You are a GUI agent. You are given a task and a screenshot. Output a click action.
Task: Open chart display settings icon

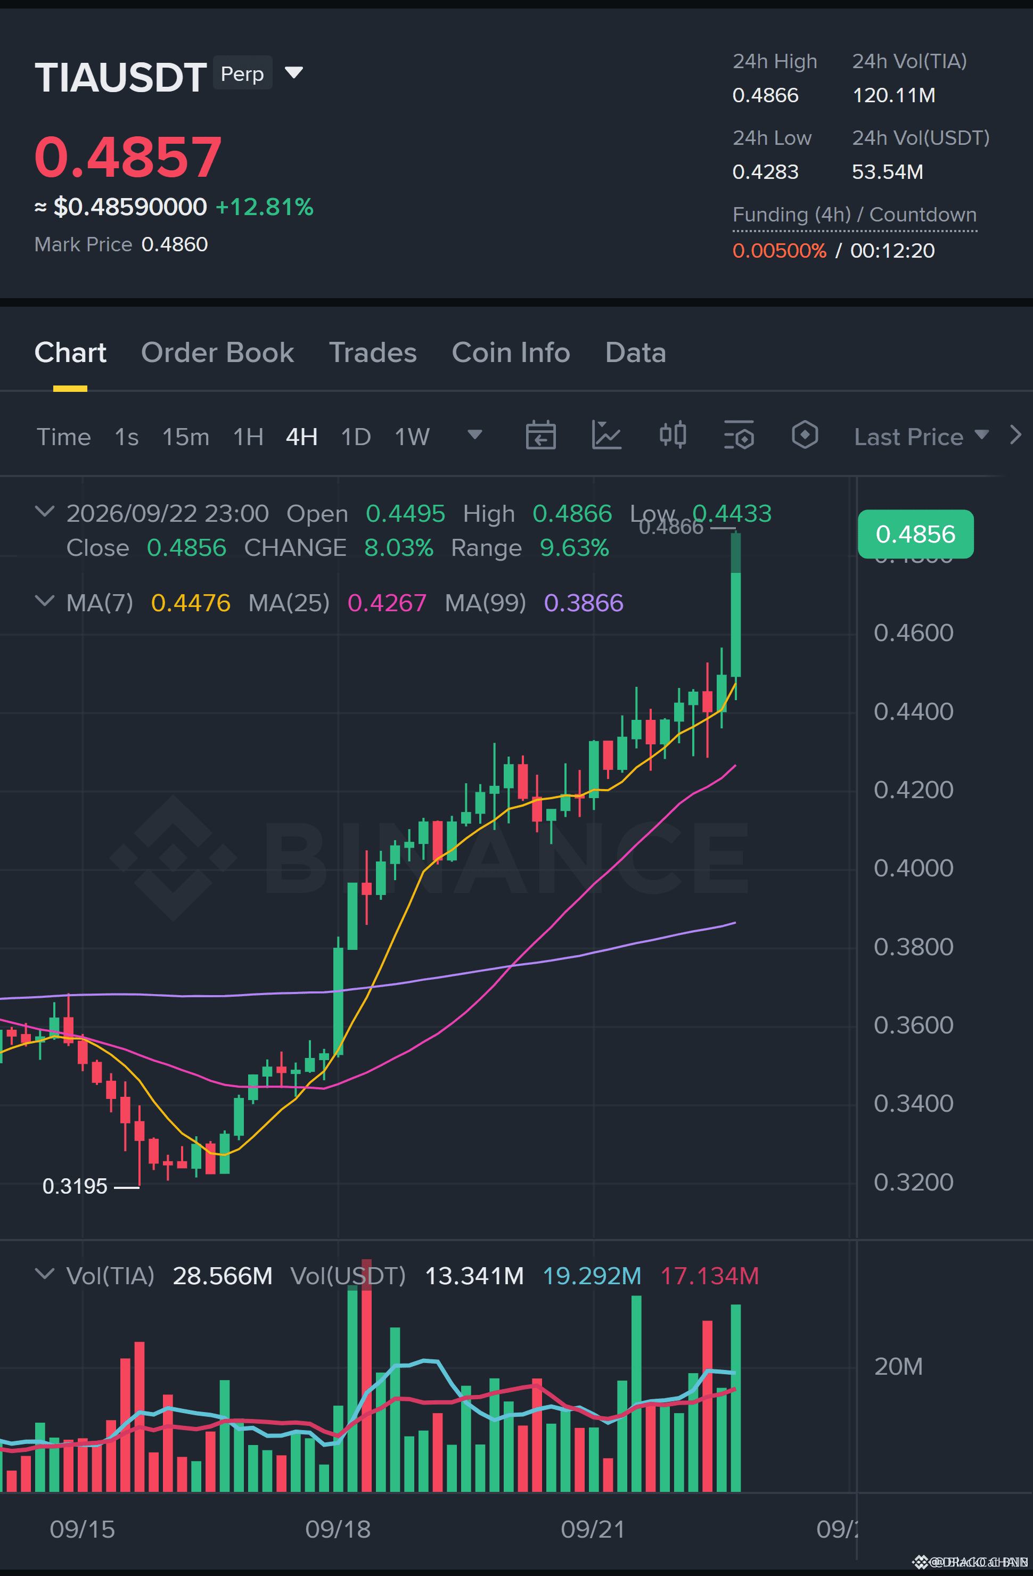click(739, 436)
